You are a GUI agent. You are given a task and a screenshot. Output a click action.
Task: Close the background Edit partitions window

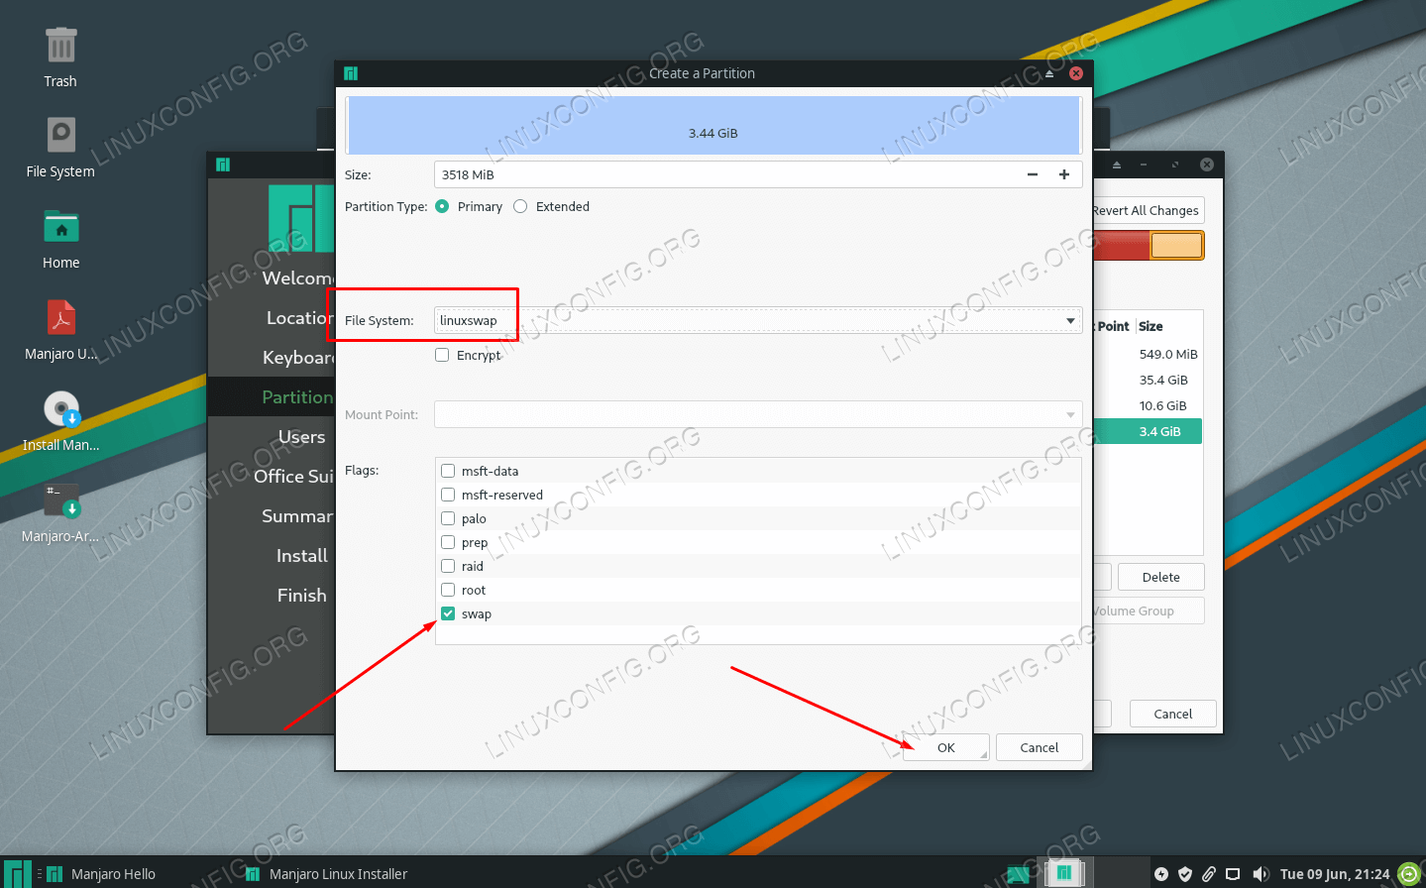[x=1207, y=165]
